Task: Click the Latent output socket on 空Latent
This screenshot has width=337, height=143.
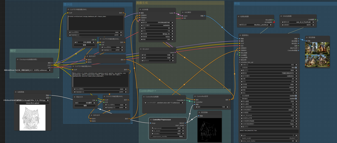Action: click(175, 53)
